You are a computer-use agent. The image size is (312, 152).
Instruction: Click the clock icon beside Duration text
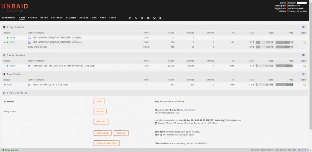point(156,123)
